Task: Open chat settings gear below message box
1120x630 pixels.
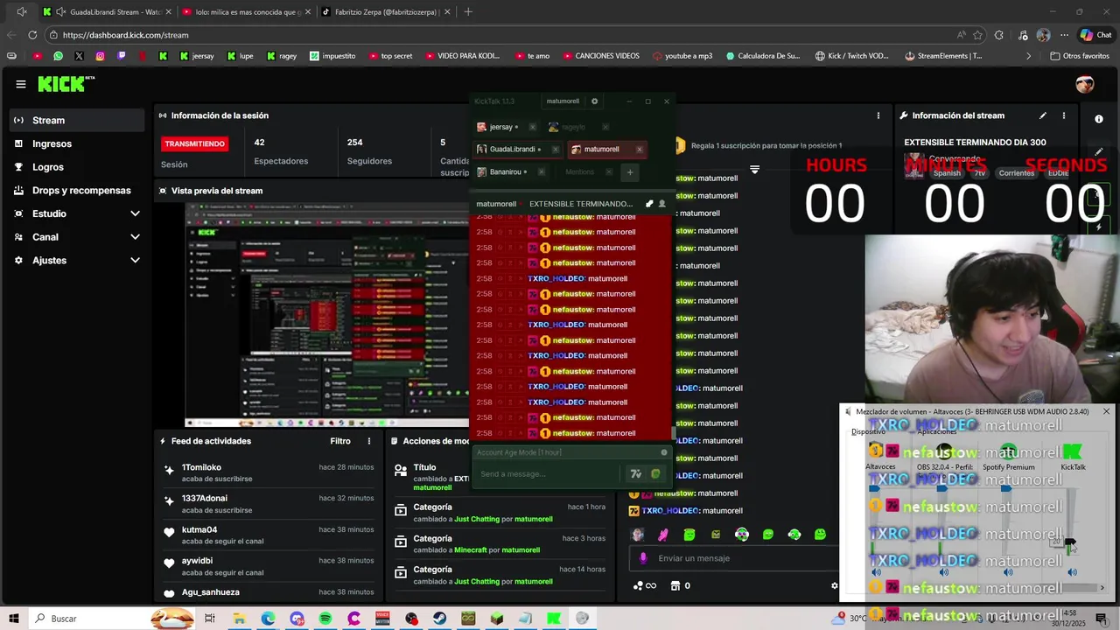Action: point(834,586)
